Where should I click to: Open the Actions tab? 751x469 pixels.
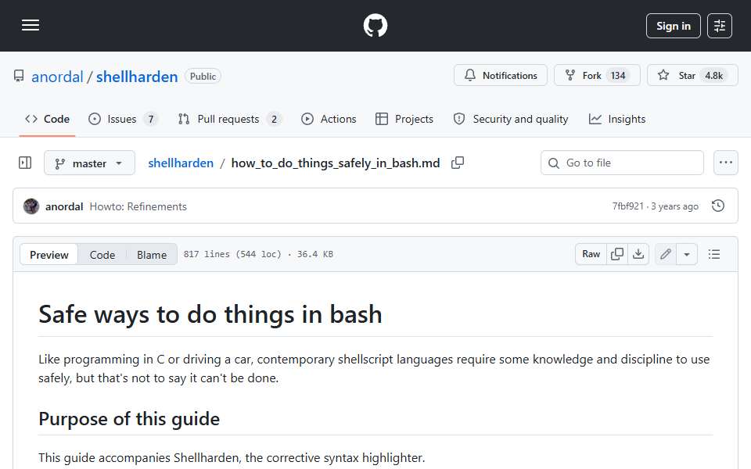(329, 119)
